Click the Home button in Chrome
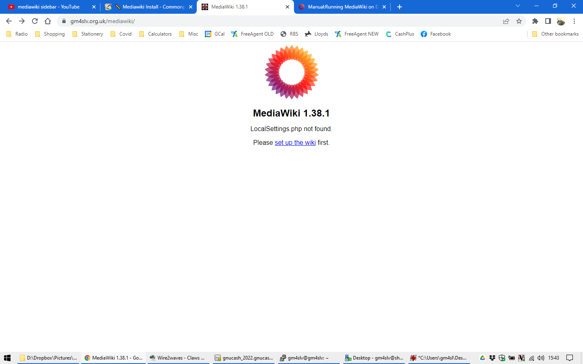583x364 pixels. click(48, 21)
